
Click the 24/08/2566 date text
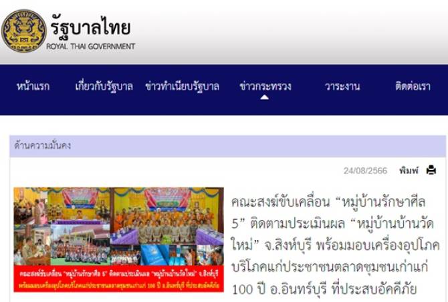(x=365, y=171)
